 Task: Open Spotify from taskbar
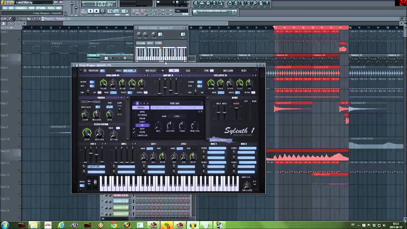pos(167,225)
